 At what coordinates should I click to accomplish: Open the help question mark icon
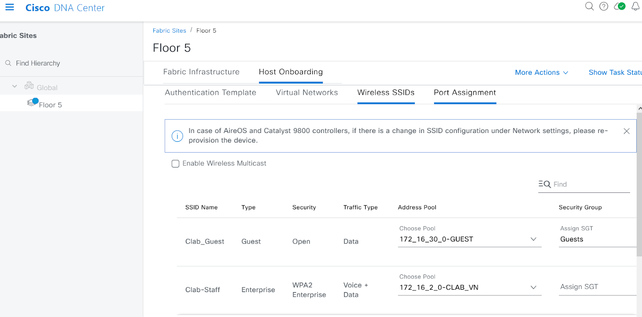604,6
